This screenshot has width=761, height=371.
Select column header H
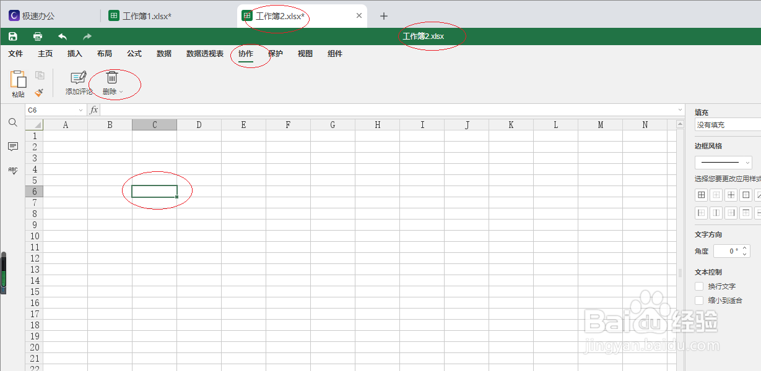(x=377, y=125)
